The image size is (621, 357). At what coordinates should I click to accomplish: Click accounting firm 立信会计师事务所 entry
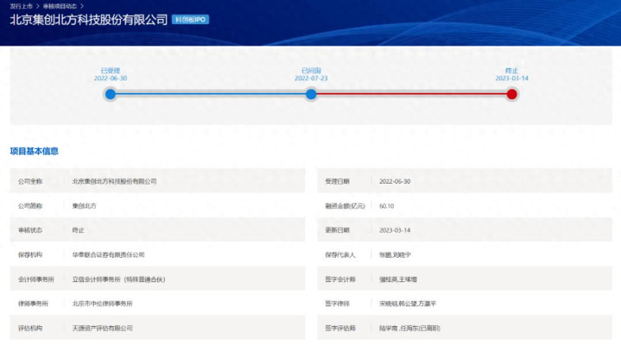click(x=119, y=279)
